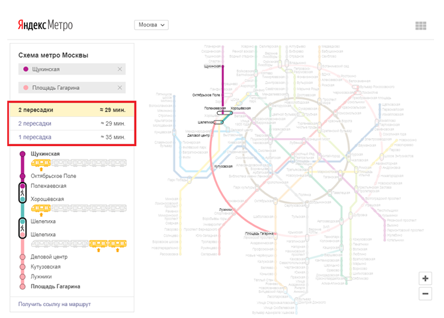
Task: Click the Площадь Гагарина destination field
Action: (x=72, y=88)
